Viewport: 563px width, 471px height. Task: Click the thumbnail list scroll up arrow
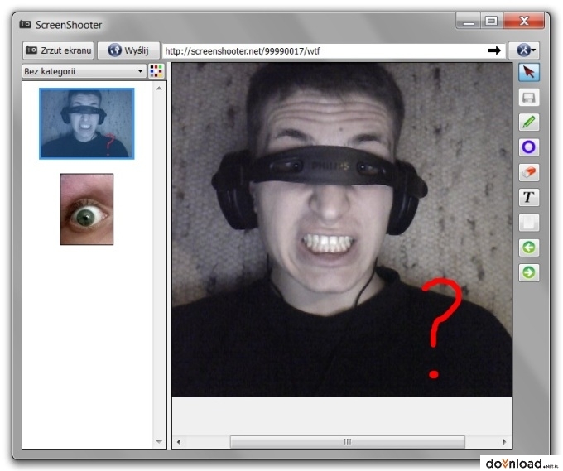tap(160, 89)
